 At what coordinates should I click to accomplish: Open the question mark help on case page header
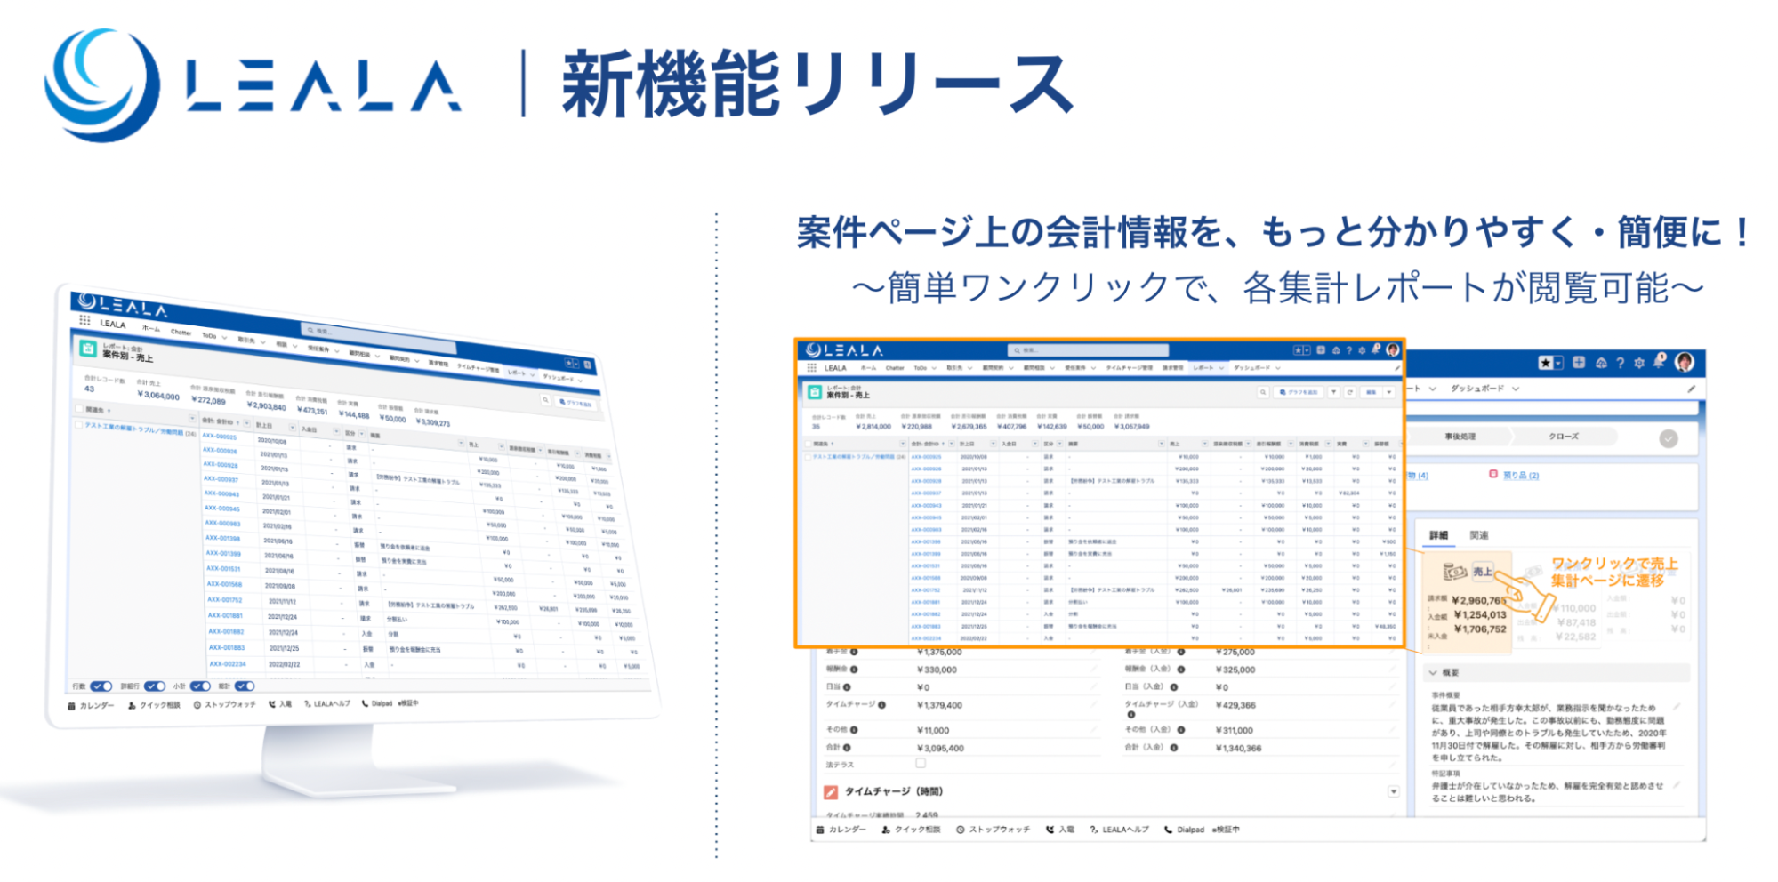pos(1620,363)
